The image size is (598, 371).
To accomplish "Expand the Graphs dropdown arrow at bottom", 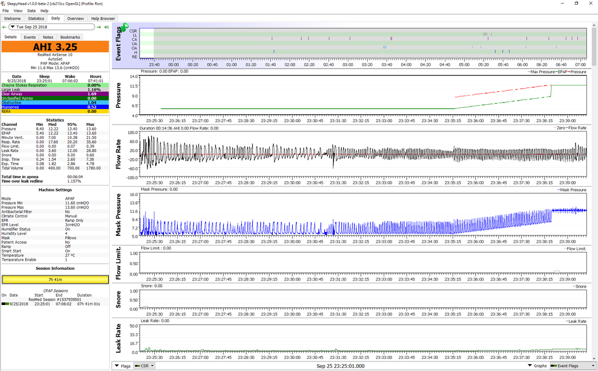I will point(530,366).
